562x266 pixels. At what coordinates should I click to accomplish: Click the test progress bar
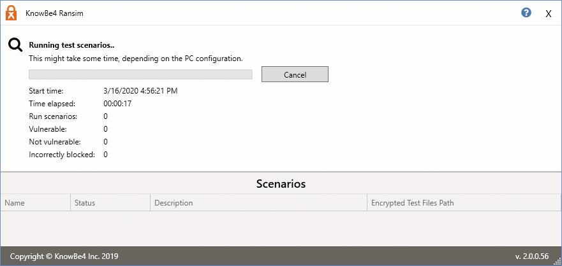140,74
